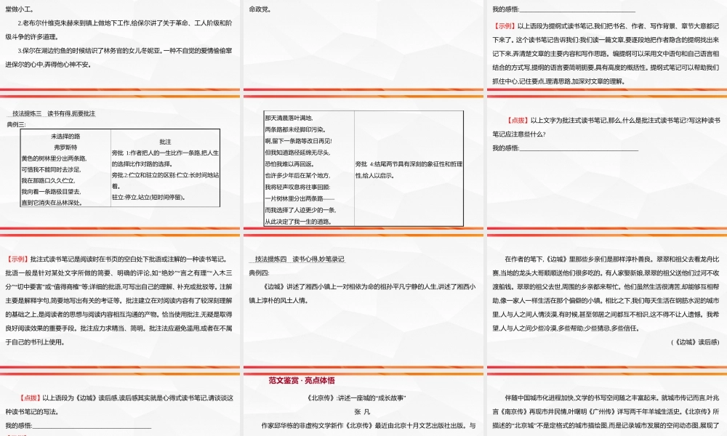Select the slide with the poem ending 从此决定了我一生的道路
727x436 pixels.
tap(363, 162)
